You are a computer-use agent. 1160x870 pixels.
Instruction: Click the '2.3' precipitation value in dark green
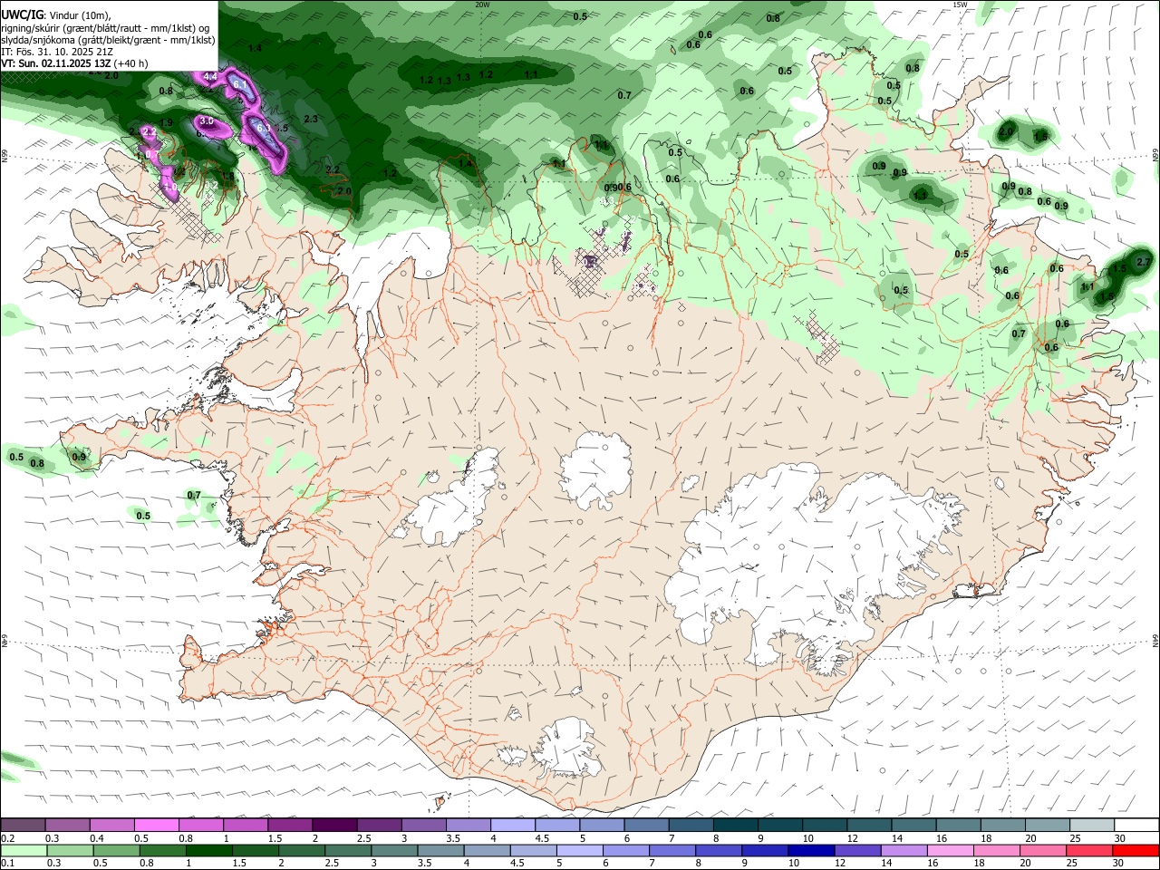tap(311, 120)
